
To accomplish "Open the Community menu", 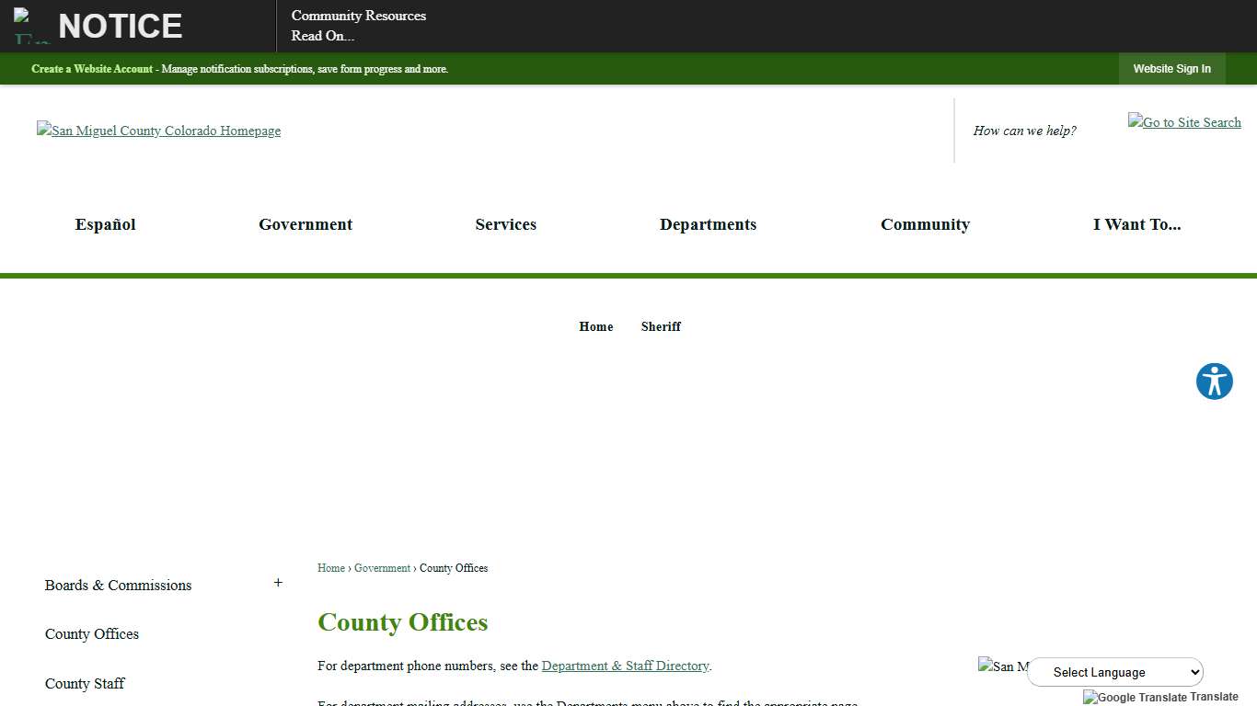I will [x=926, y=224].
